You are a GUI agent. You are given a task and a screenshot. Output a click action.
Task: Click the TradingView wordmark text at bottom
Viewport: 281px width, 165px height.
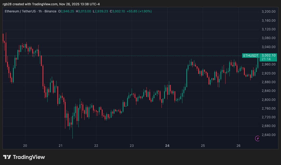(29, 157)
